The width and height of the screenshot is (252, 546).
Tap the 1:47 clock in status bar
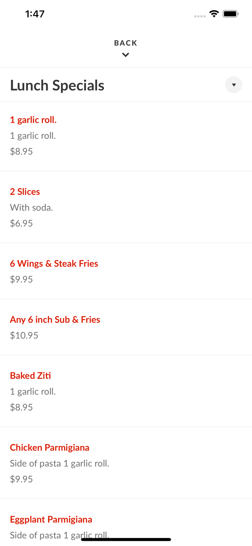[x=35, y=14]
